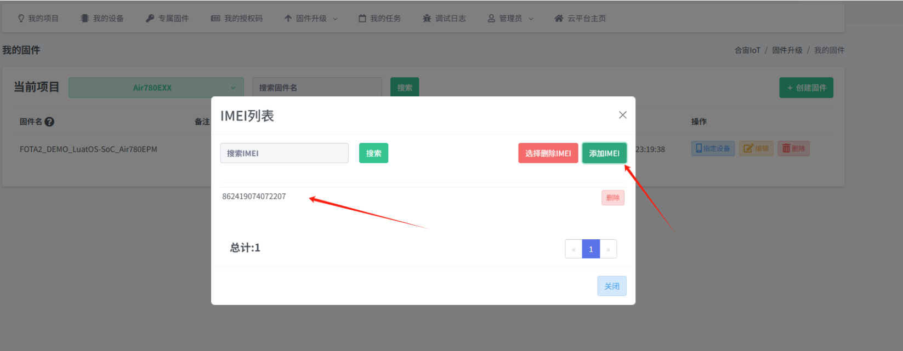The image size is (903, 351).
Task: Click the bug icon beside 调试日志
Action: coord(427,19)
